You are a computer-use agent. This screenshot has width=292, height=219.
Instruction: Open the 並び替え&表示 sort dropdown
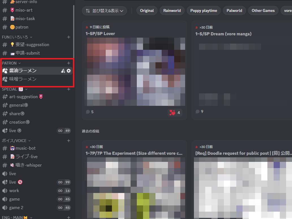pos(104,11)
